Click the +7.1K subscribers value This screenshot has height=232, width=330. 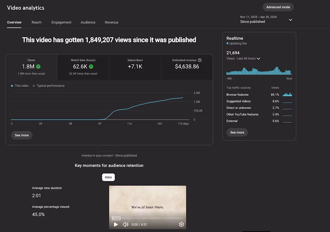pos(135,66)
